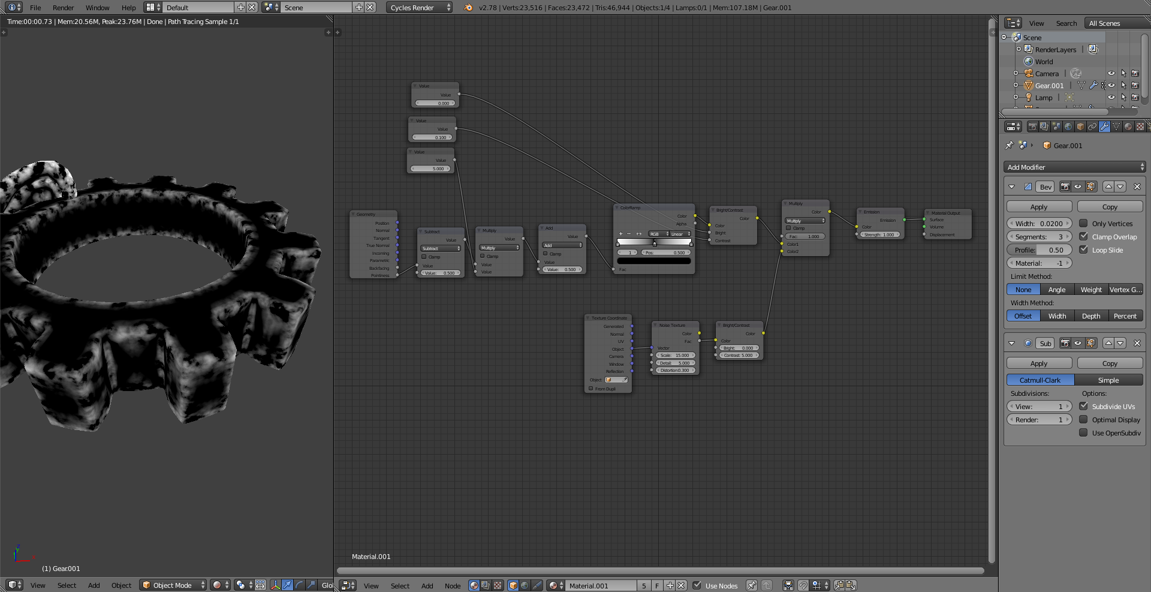This screenshot has width=1151, height=592.
Task: Open the File menu
Action: [35, 7]
